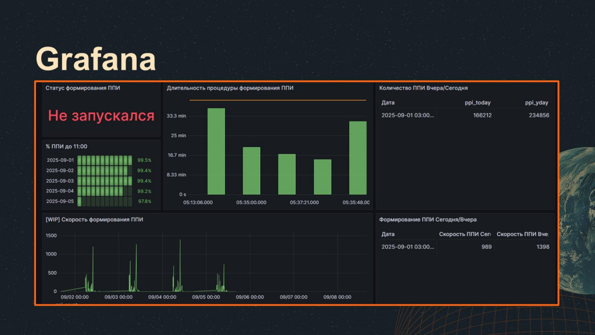Click the 09/06 00:00 time axis label
595x335 pixels.
pyautogui.click(x=250, y=297)
